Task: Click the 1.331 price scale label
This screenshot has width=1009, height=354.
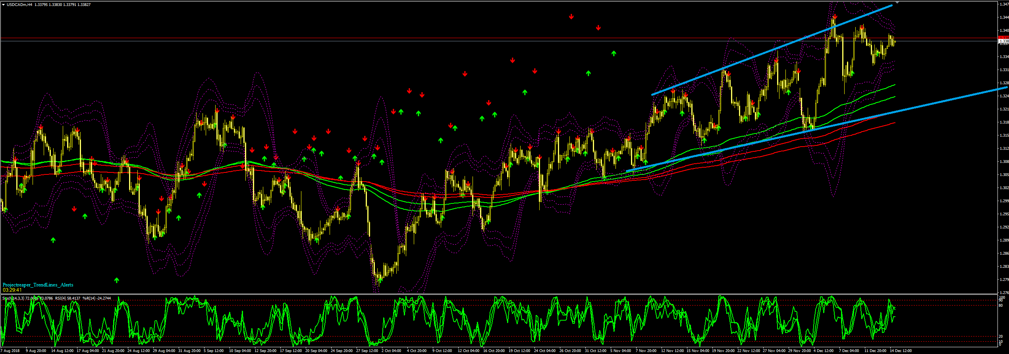Action: 1004,70
